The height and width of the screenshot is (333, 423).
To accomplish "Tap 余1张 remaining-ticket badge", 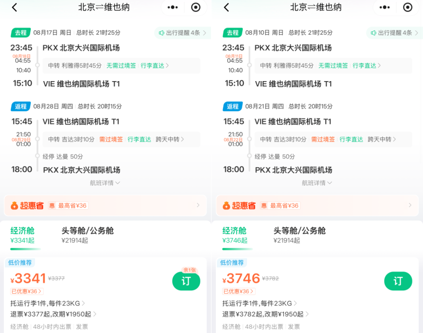I will coord(189,270).
